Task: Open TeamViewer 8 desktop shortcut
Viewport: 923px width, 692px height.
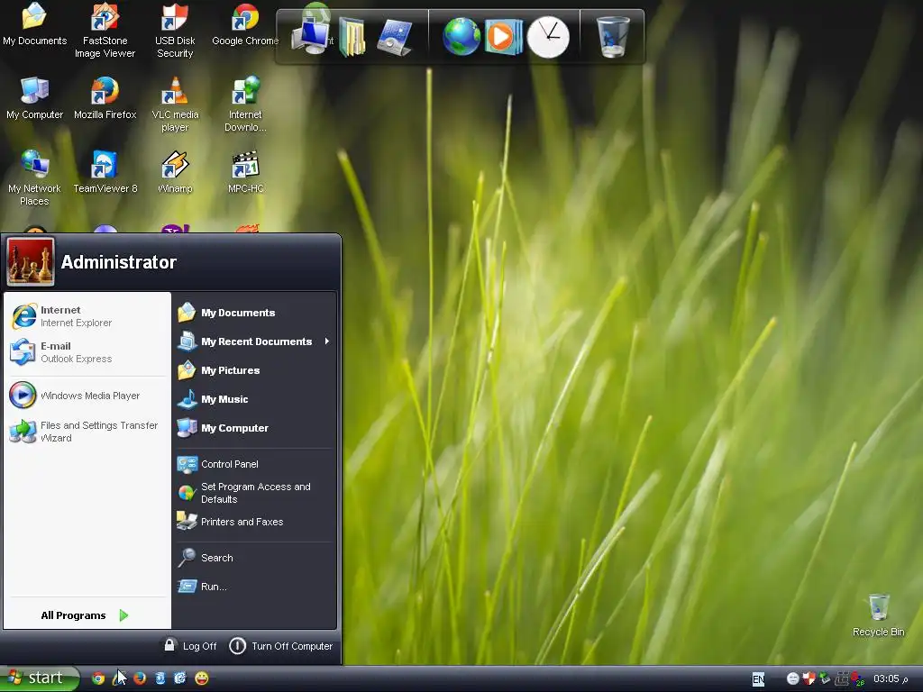Action: 105,172
